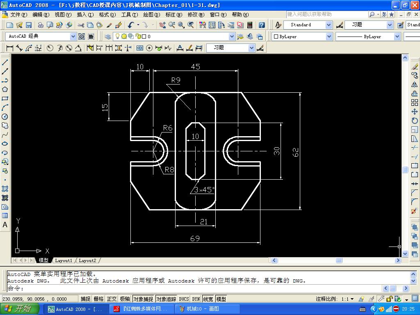Click the Aligned dimension tool
The image size is (420, 315).
click(x=19, y=48)
